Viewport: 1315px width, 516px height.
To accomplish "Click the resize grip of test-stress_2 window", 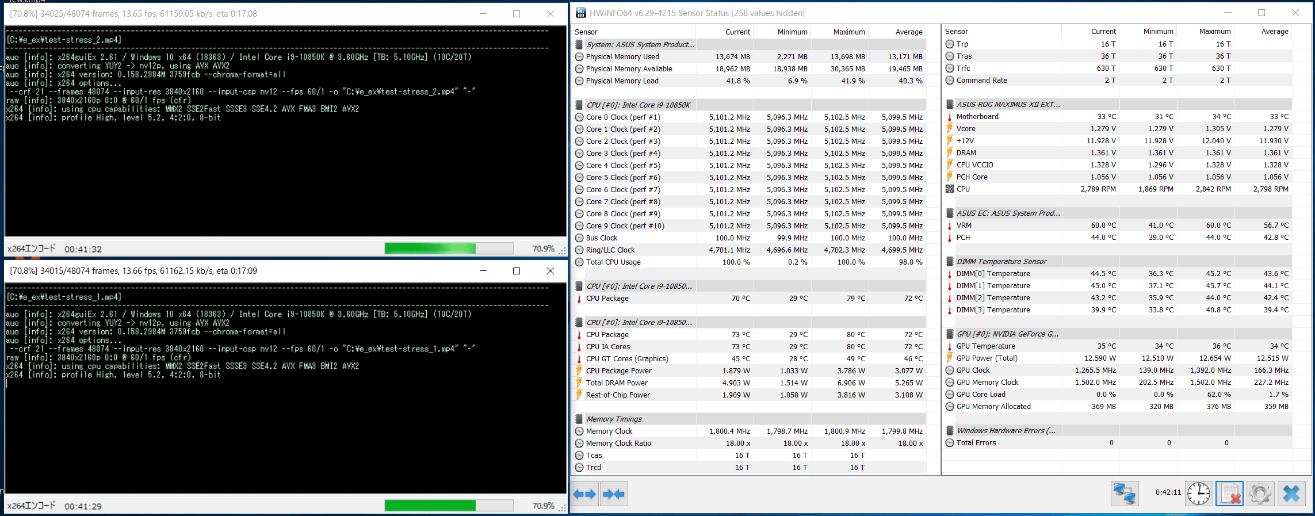I will pos(563,251).
